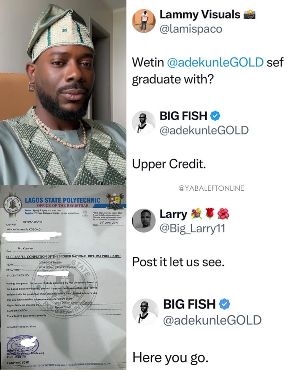This screenshot has height=370, width=296.
Task: Open BIG FISH avatar in Upper Credit reply
Action: click(144, 122)
